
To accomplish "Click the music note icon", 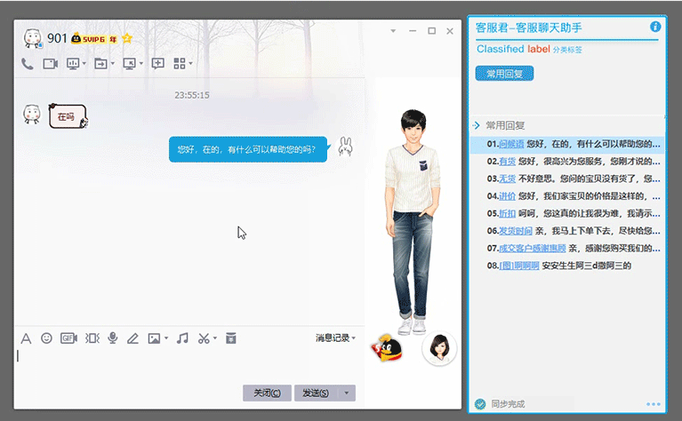I will tap(182, 338).
